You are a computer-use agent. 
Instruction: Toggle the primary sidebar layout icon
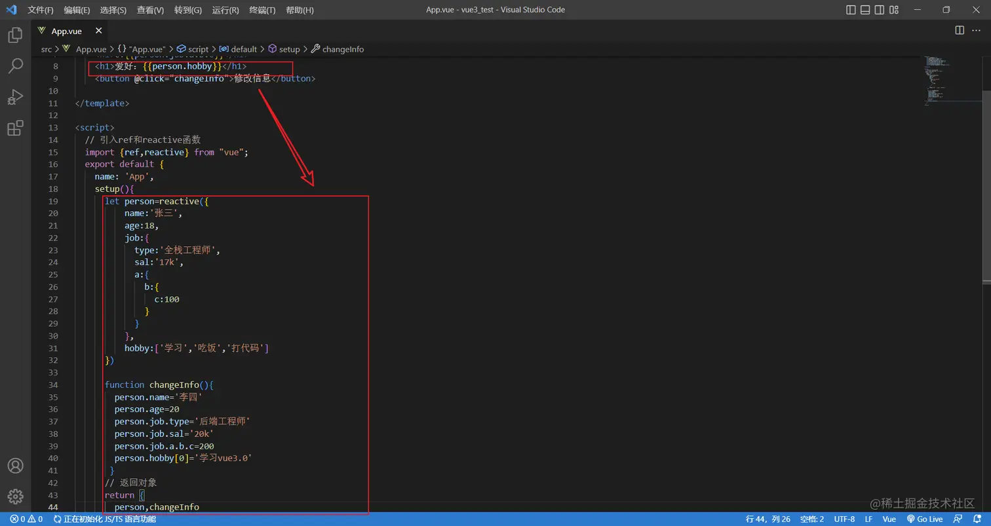tap(851, 10)
